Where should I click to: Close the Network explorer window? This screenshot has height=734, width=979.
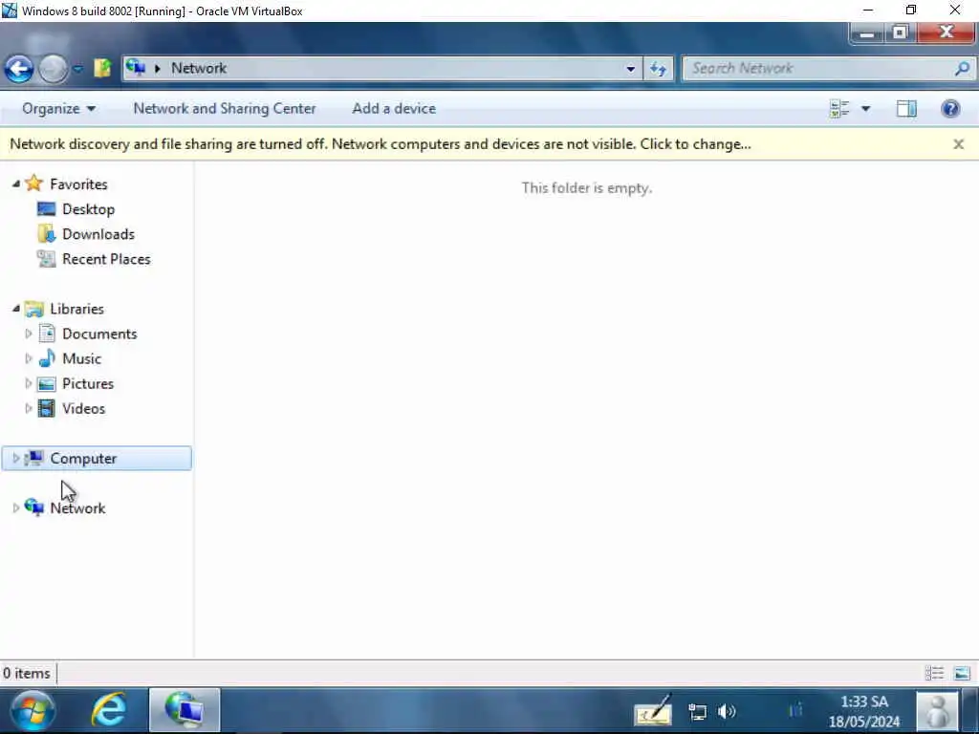tap(946, 33)
